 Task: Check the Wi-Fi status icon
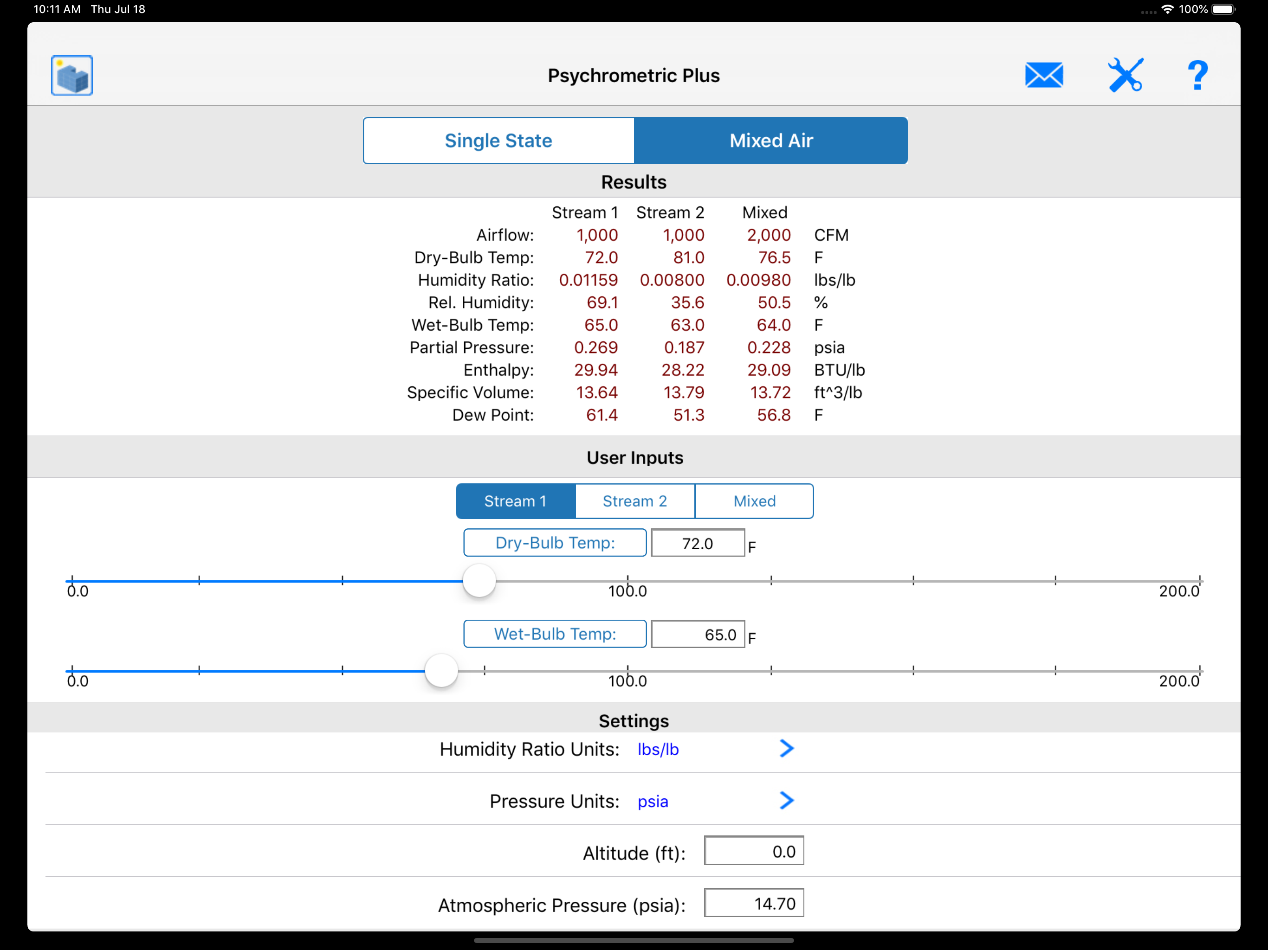[x=1167, y=9]
